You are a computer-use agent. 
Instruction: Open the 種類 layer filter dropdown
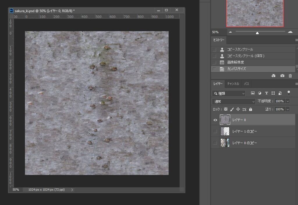[x=229, y=93]
